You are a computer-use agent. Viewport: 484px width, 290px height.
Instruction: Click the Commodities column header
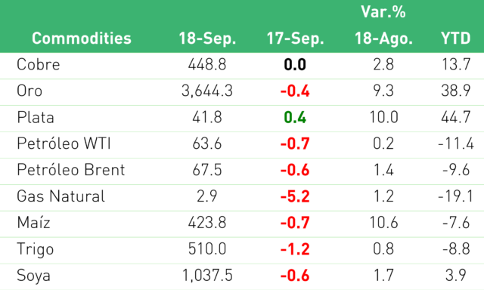[x=82, y=39]
